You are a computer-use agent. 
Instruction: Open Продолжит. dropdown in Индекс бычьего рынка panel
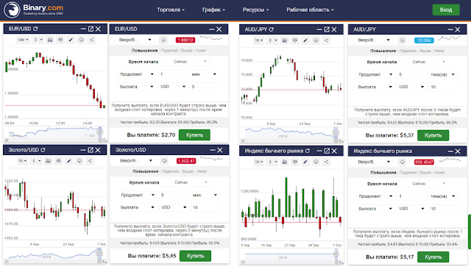click(x=375, y=196)
